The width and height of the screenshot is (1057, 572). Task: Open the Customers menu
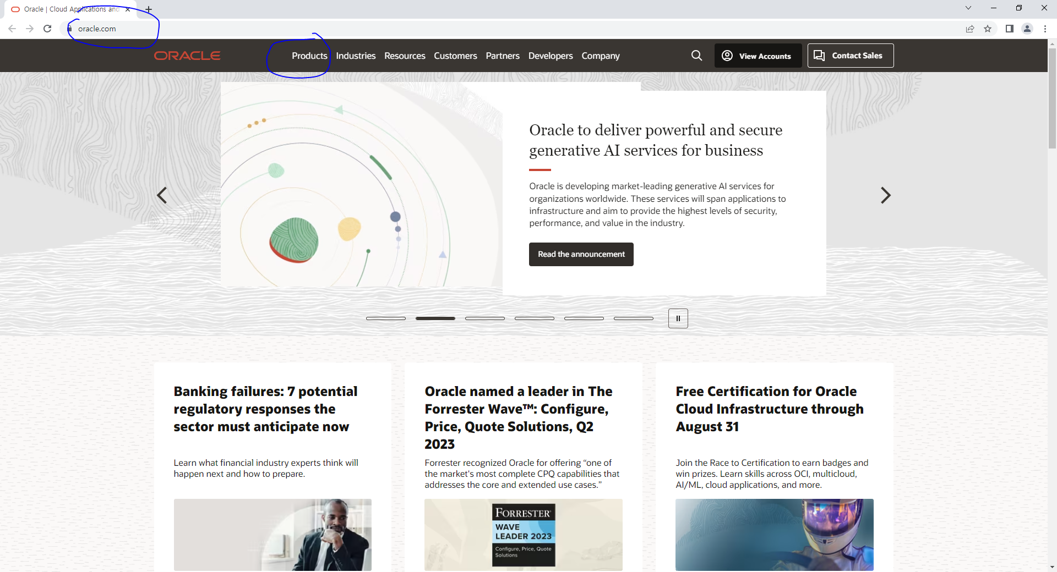pos(455,56)
